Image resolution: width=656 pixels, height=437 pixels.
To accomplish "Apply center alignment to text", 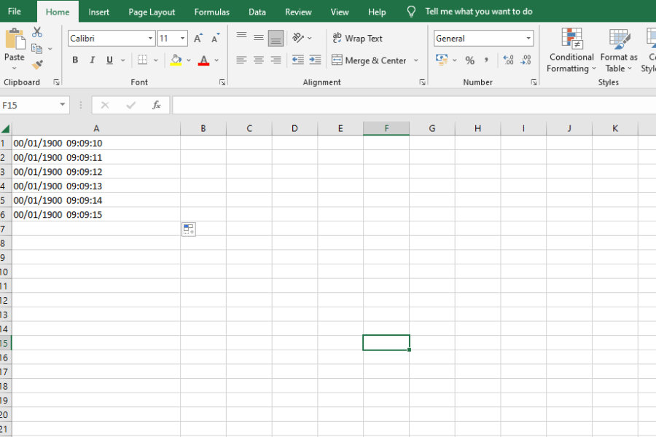I will (259, 60).
